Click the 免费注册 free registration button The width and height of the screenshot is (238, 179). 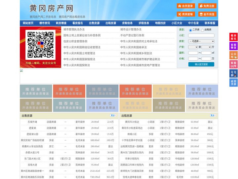coord(207,6)
